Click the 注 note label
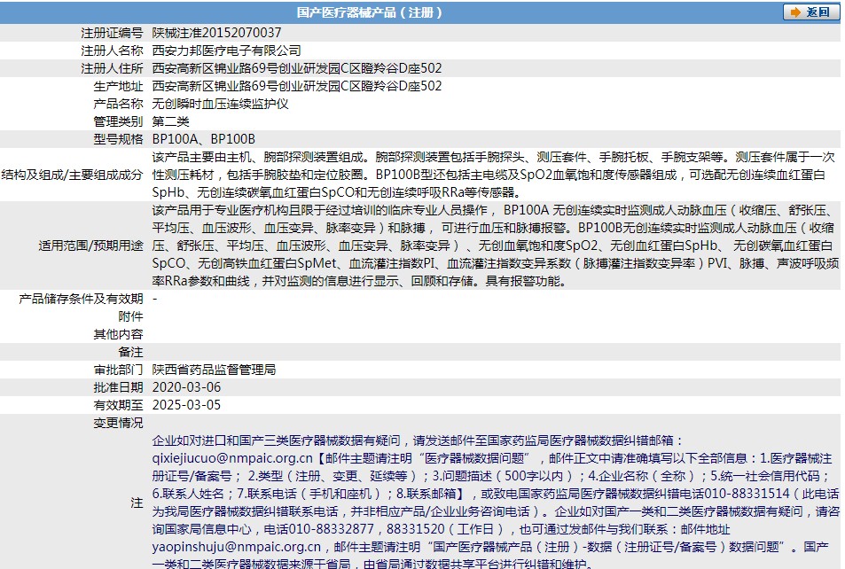845x569 pixels. [137, 503]
